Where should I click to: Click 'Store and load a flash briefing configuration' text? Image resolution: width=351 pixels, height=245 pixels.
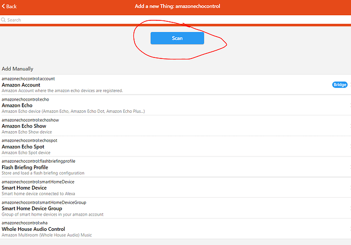click(43, 173)
